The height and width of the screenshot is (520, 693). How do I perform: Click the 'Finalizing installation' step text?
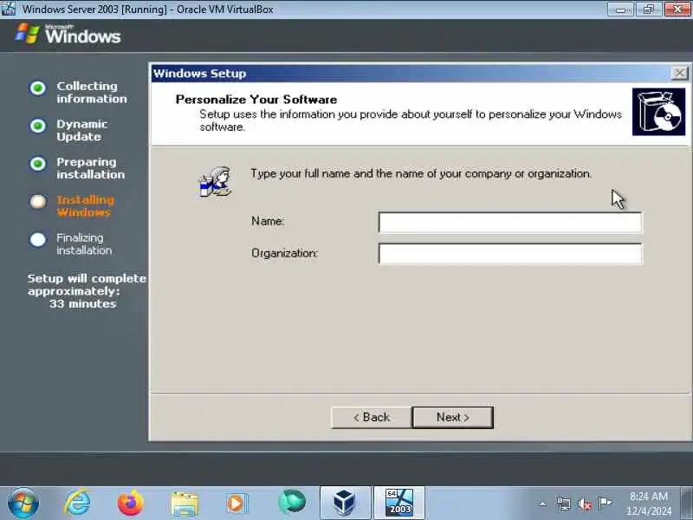[x=84, y=244]
